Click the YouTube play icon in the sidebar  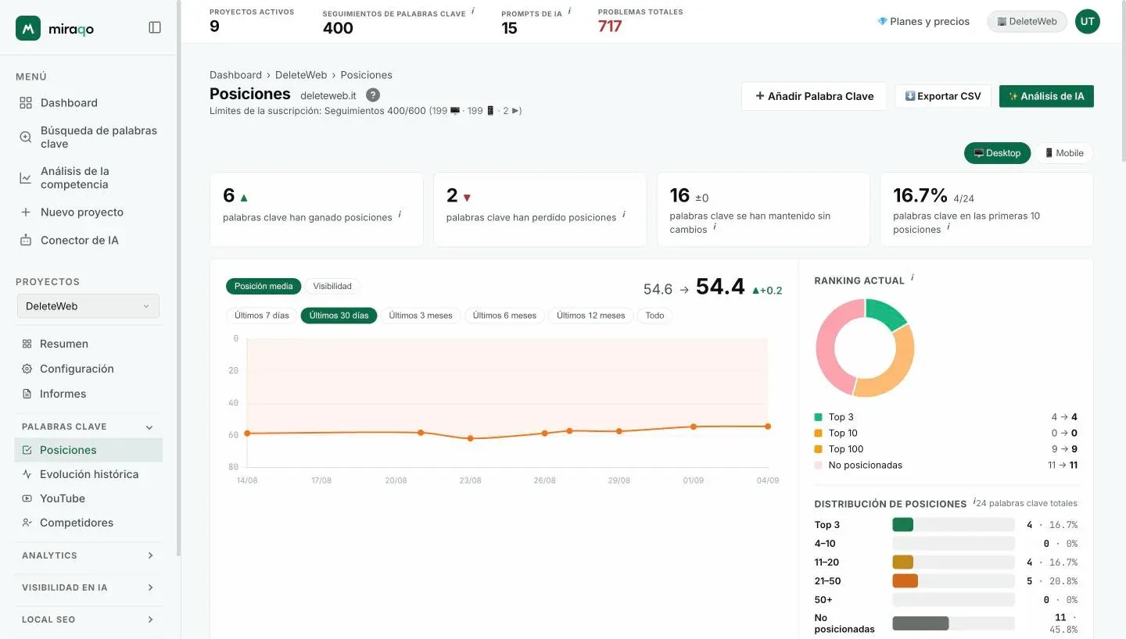(27, 498)
